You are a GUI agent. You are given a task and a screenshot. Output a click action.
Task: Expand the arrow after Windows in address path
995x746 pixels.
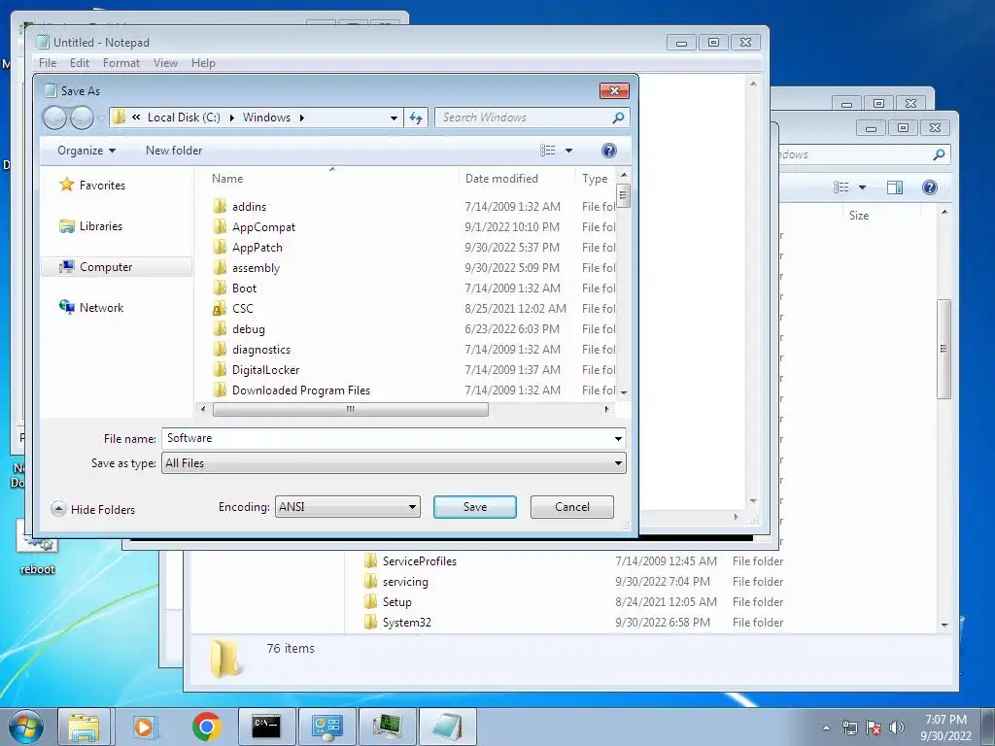pyautogui.click(x=301, y=118)
